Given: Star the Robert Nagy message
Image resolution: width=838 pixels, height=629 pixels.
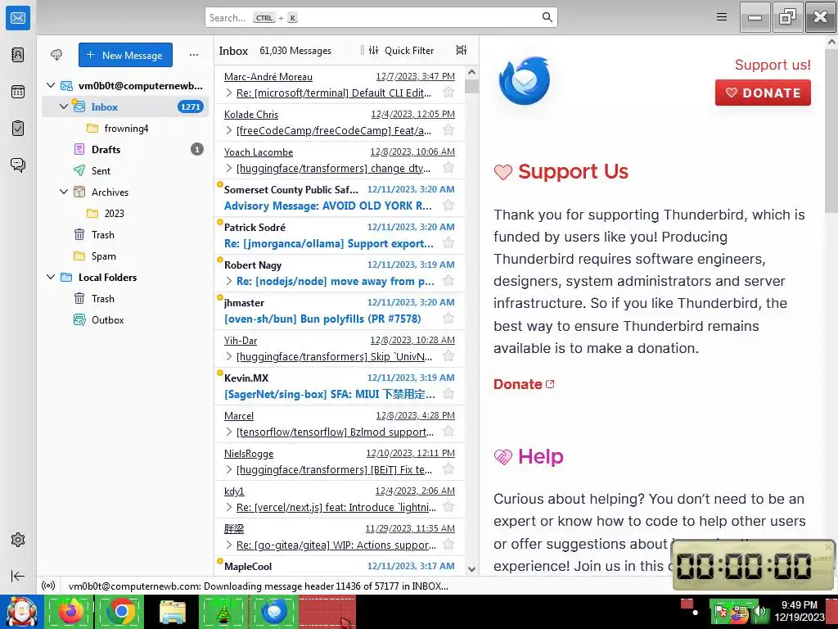Looking at the screenshot, I should [449, 281].
